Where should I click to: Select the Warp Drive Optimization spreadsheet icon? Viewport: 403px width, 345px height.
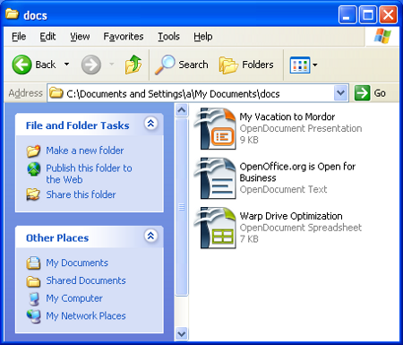pyautogui.click(x=216, y=228)
